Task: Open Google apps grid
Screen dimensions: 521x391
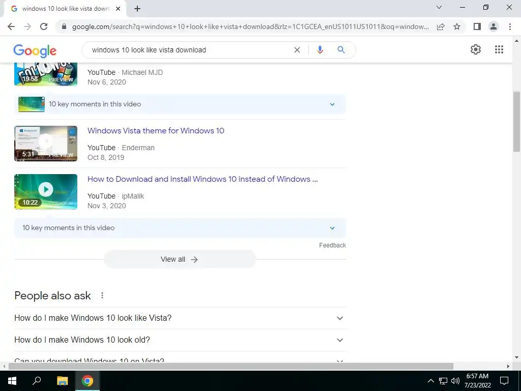Action: point(499,49)
